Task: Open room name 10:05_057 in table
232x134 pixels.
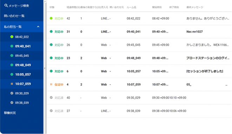Action: pos(134,71)
